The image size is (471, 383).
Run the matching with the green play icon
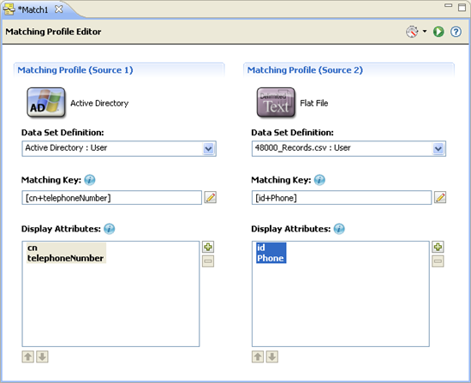click(x=438, y=32)
